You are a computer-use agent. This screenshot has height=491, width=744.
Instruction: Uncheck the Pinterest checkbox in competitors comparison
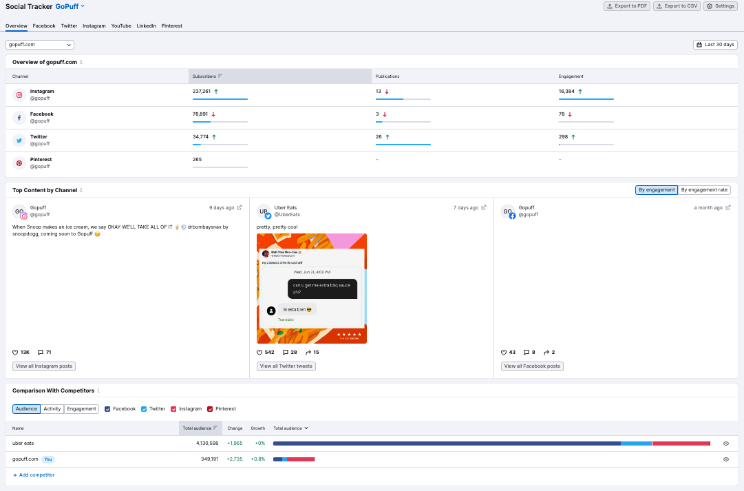point(210,409)
